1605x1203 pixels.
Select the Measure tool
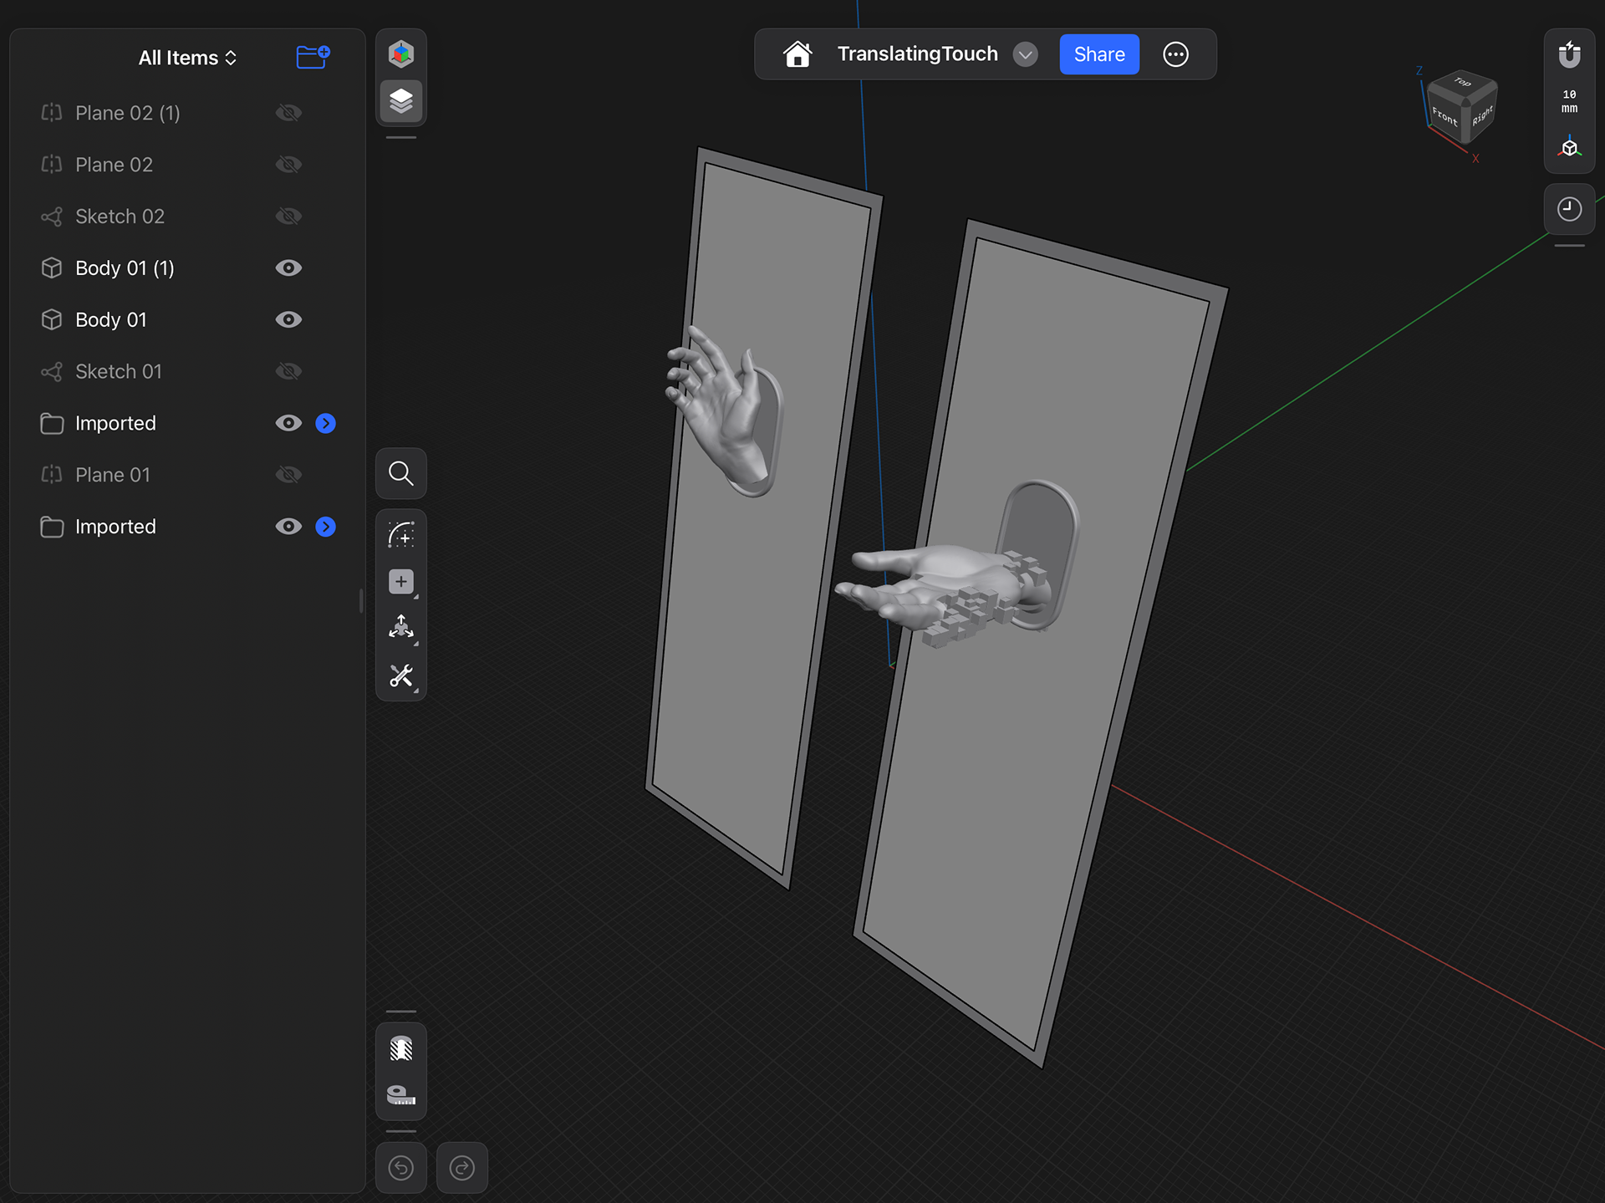[401, 1095]
